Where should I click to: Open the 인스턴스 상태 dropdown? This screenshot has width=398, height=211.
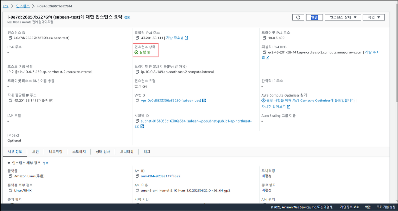pyautogui.click(x=343, y=17)
